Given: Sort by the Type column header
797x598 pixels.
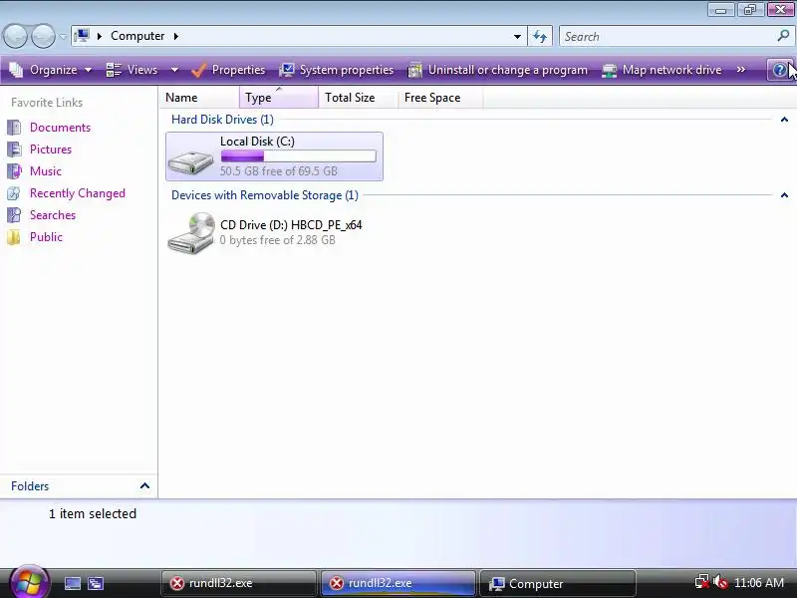Looking at the screenshot, I should tap(279, 97).
